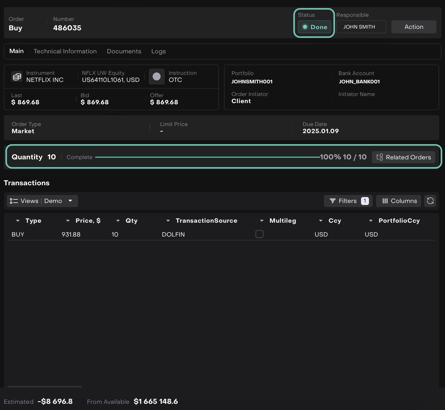
Task: Click the green Done status dot
Action: click(305, 27)
